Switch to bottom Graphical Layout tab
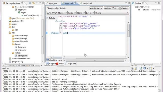Viewport: 163px width, 92px height. (55, 64)
